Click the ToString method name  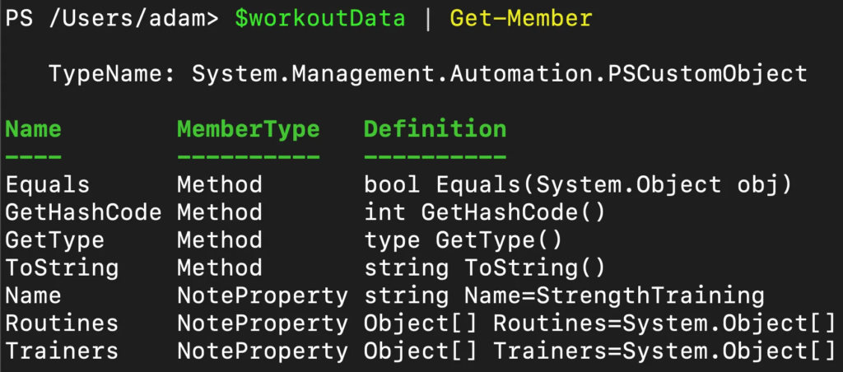pyautogui.click(x=62, y=267)
